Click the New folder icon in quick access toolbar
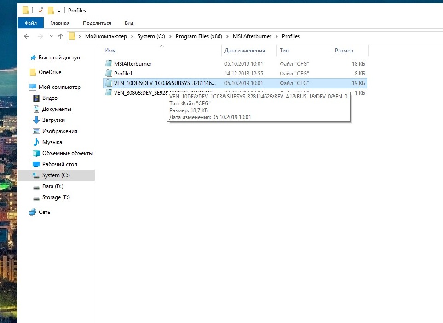 click(x=51, y=11)
